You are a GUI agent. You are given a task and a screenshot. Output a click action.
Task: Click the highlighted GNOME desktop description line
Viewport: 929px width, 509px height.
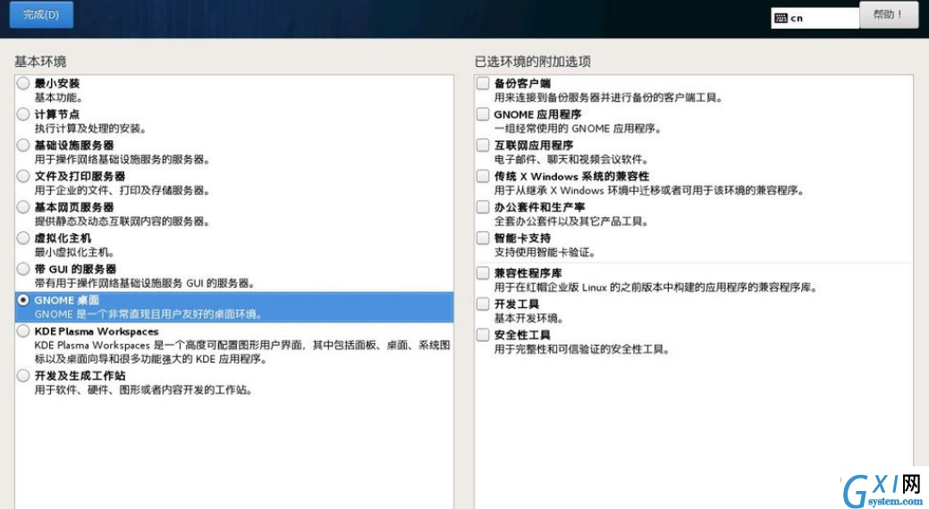(148, 314)
